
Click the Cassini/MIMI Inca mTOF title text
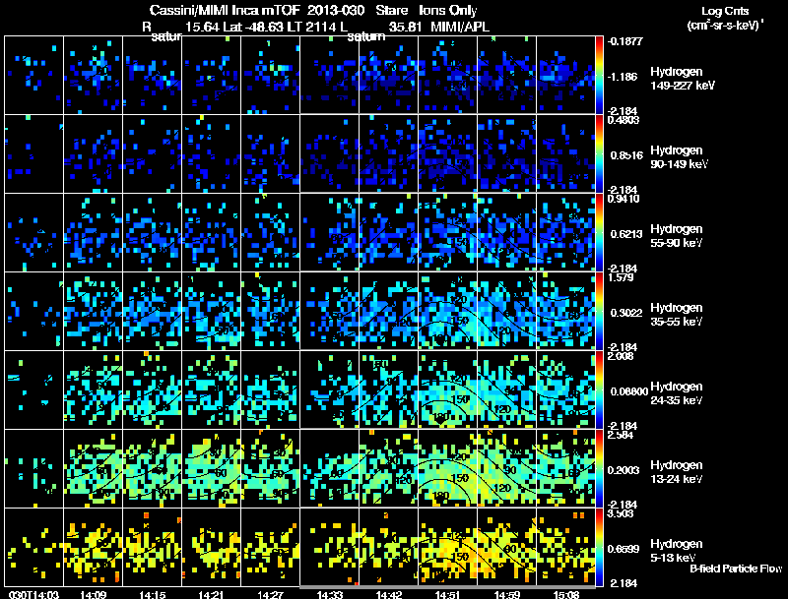(225, 11)
